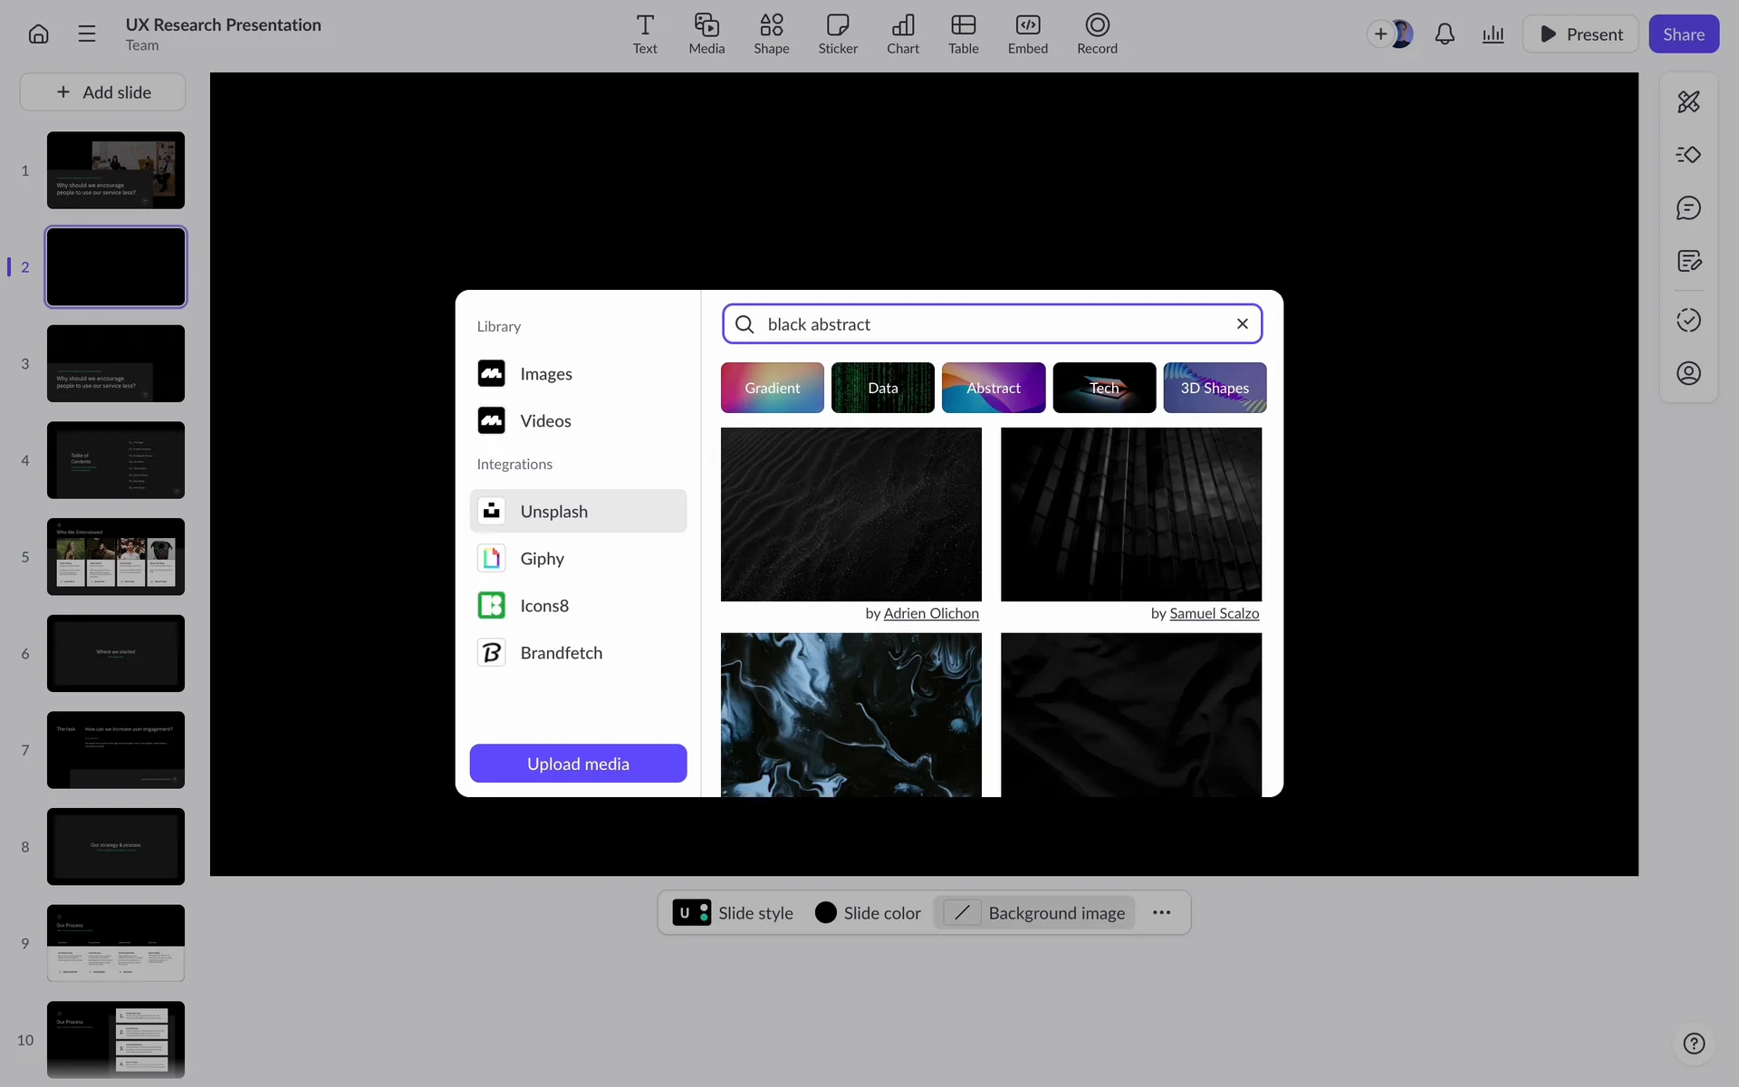Clear the black abstract search field

coord(1243,324)
